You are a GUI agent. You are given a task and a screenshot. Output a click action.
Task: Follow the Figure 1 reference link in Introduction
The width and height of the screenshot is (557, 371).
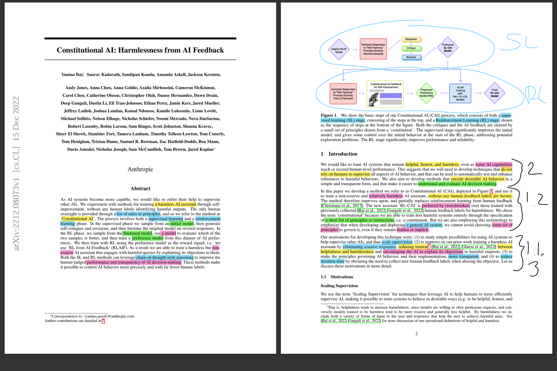click(x=491, y=191)
